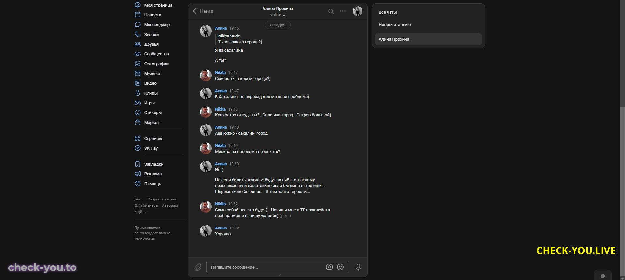Open Новости news feed icon

coord(138,15)
